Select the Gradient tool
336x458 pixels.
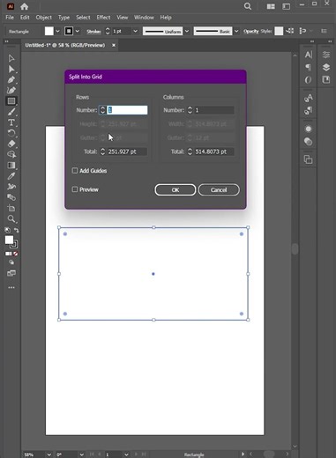pyautogui.click(x=11, y=166)
